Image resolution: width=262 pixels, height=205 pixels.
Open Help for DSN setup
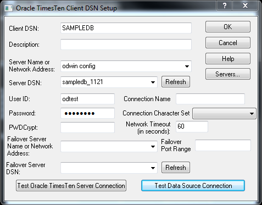coord(228,59)
